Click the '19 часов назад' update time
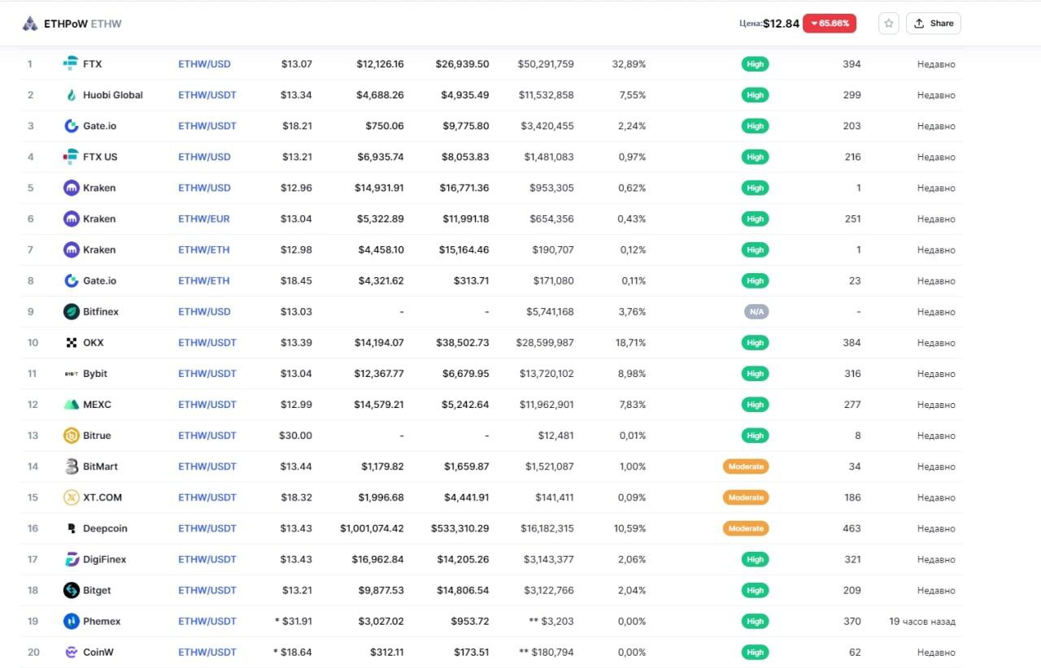The height and width of the screenshot is (668, 1041). point(922,621)
